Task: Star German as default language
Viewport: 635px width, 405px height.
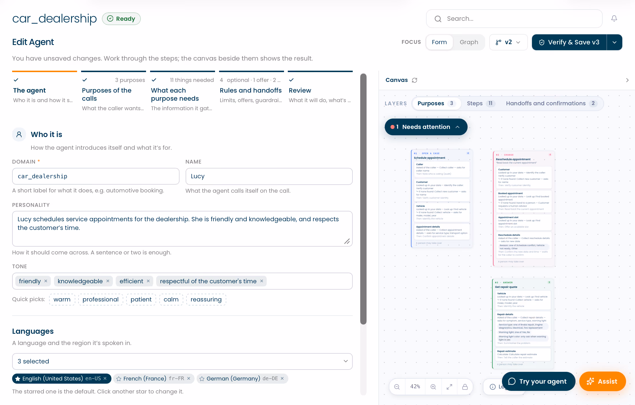Action: 202,379
